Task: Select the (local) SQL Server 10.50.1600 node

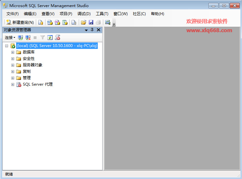Action: click(57, 46)
